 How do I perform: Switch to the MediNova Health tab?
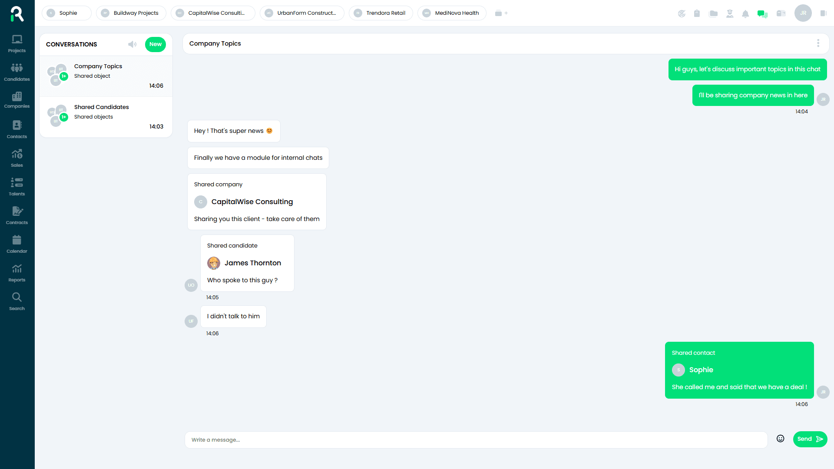451,13
